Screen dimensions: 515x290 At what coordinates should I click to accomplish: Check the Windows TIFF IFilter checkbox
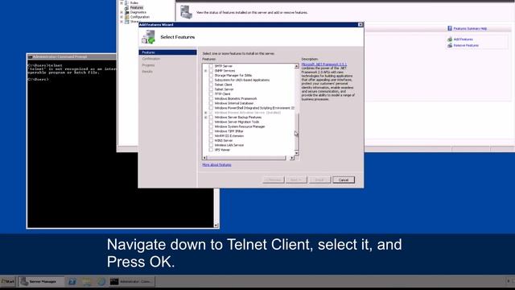pos(211,131)
